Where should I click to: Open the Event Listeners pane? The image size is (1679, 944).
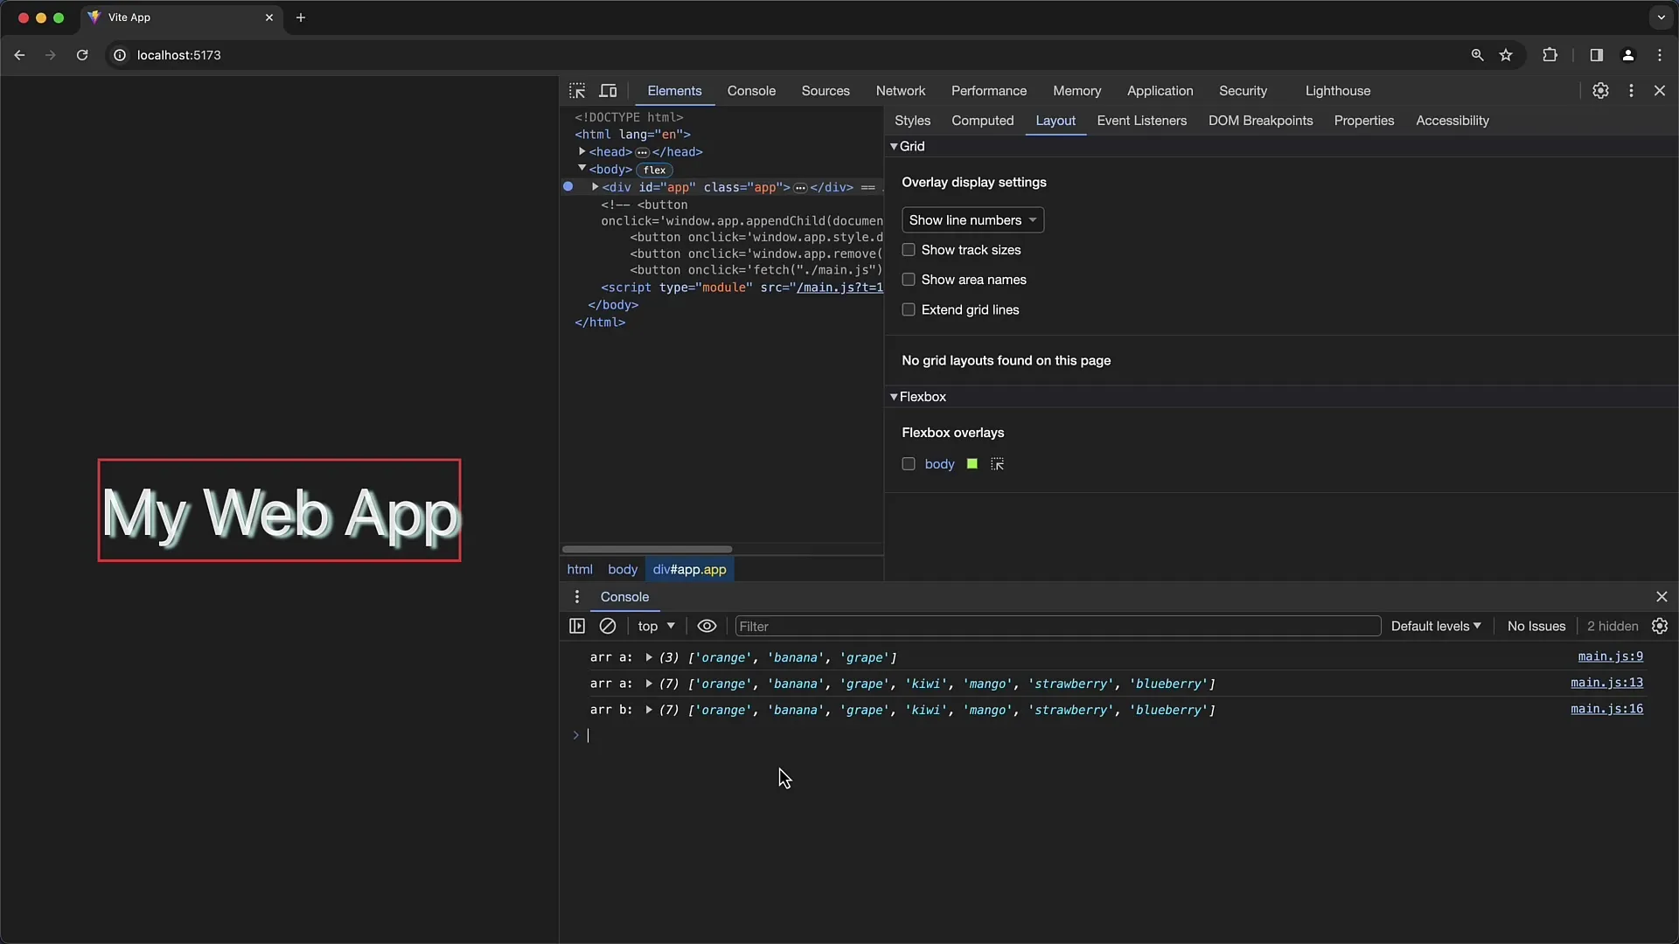[1142, 121]
